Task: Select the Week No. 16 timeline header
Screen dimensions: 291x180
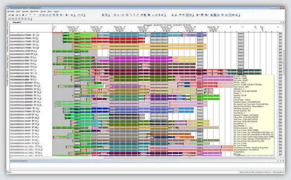Action: pos(95,27)
